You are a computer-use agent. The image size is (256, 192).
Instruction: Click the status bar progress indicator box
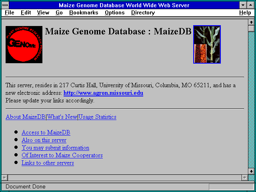[231, 187]
